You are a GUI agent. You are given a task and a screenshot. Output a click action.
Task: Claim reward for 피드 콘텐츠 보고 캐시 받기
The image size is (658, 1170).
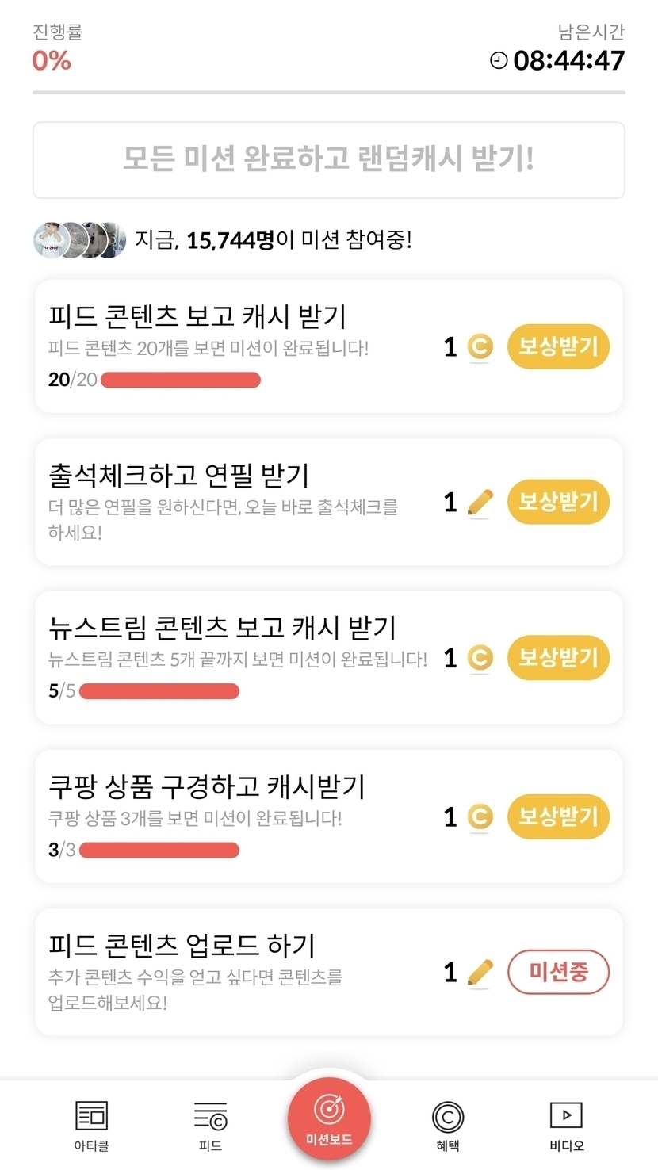(558, 346)
